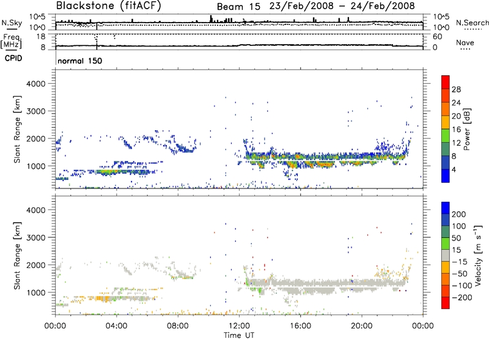
Task: Click the 'Time UT' axis label
Action: pos(239,335)
